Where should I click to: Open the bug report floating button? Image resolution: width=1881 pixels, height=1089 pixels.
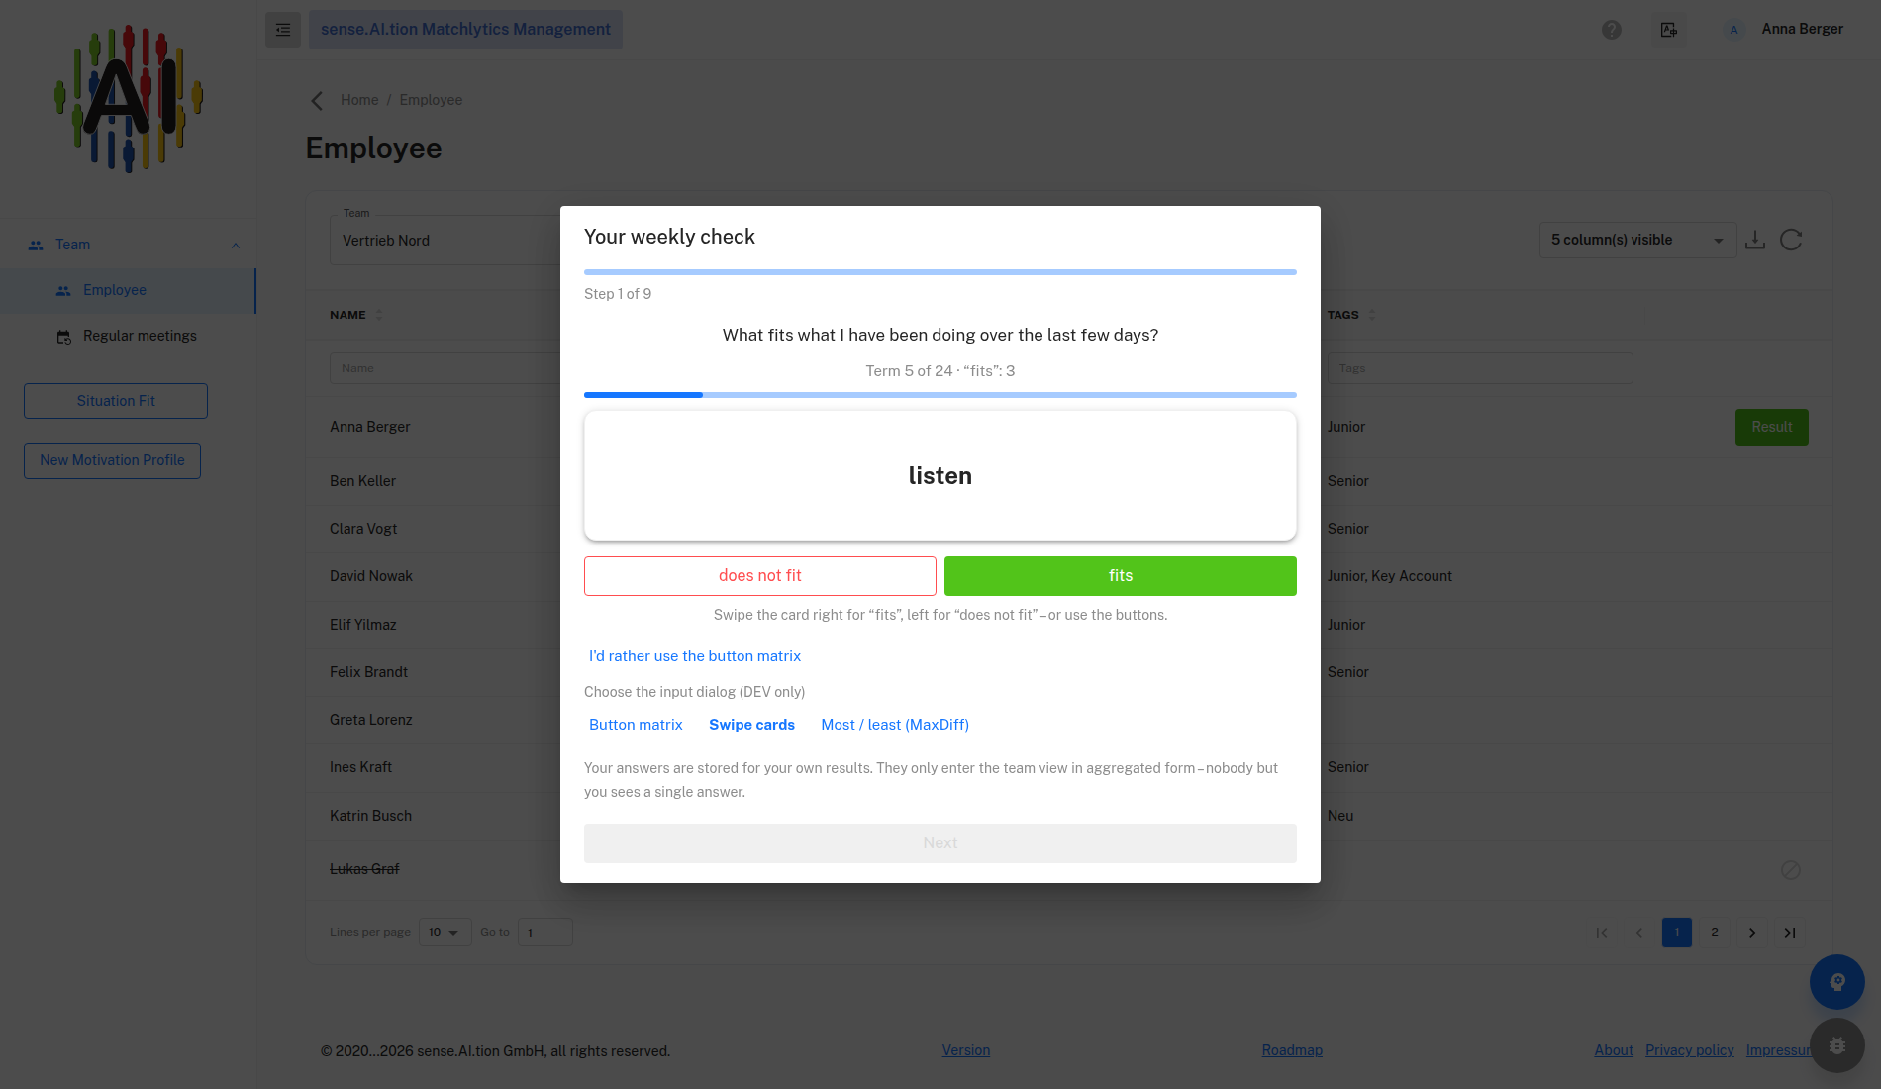pyautogui.click(x=1837, y=1045)
